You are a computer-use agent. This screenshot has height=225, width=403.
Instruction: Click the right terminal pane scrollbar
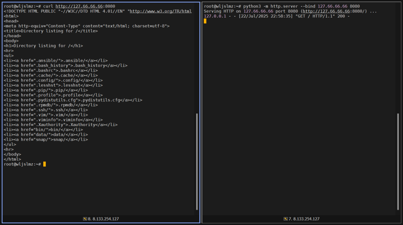398,161
